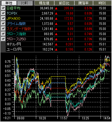
Task: Click the 0.12% change rate
Action: [88, 49]
